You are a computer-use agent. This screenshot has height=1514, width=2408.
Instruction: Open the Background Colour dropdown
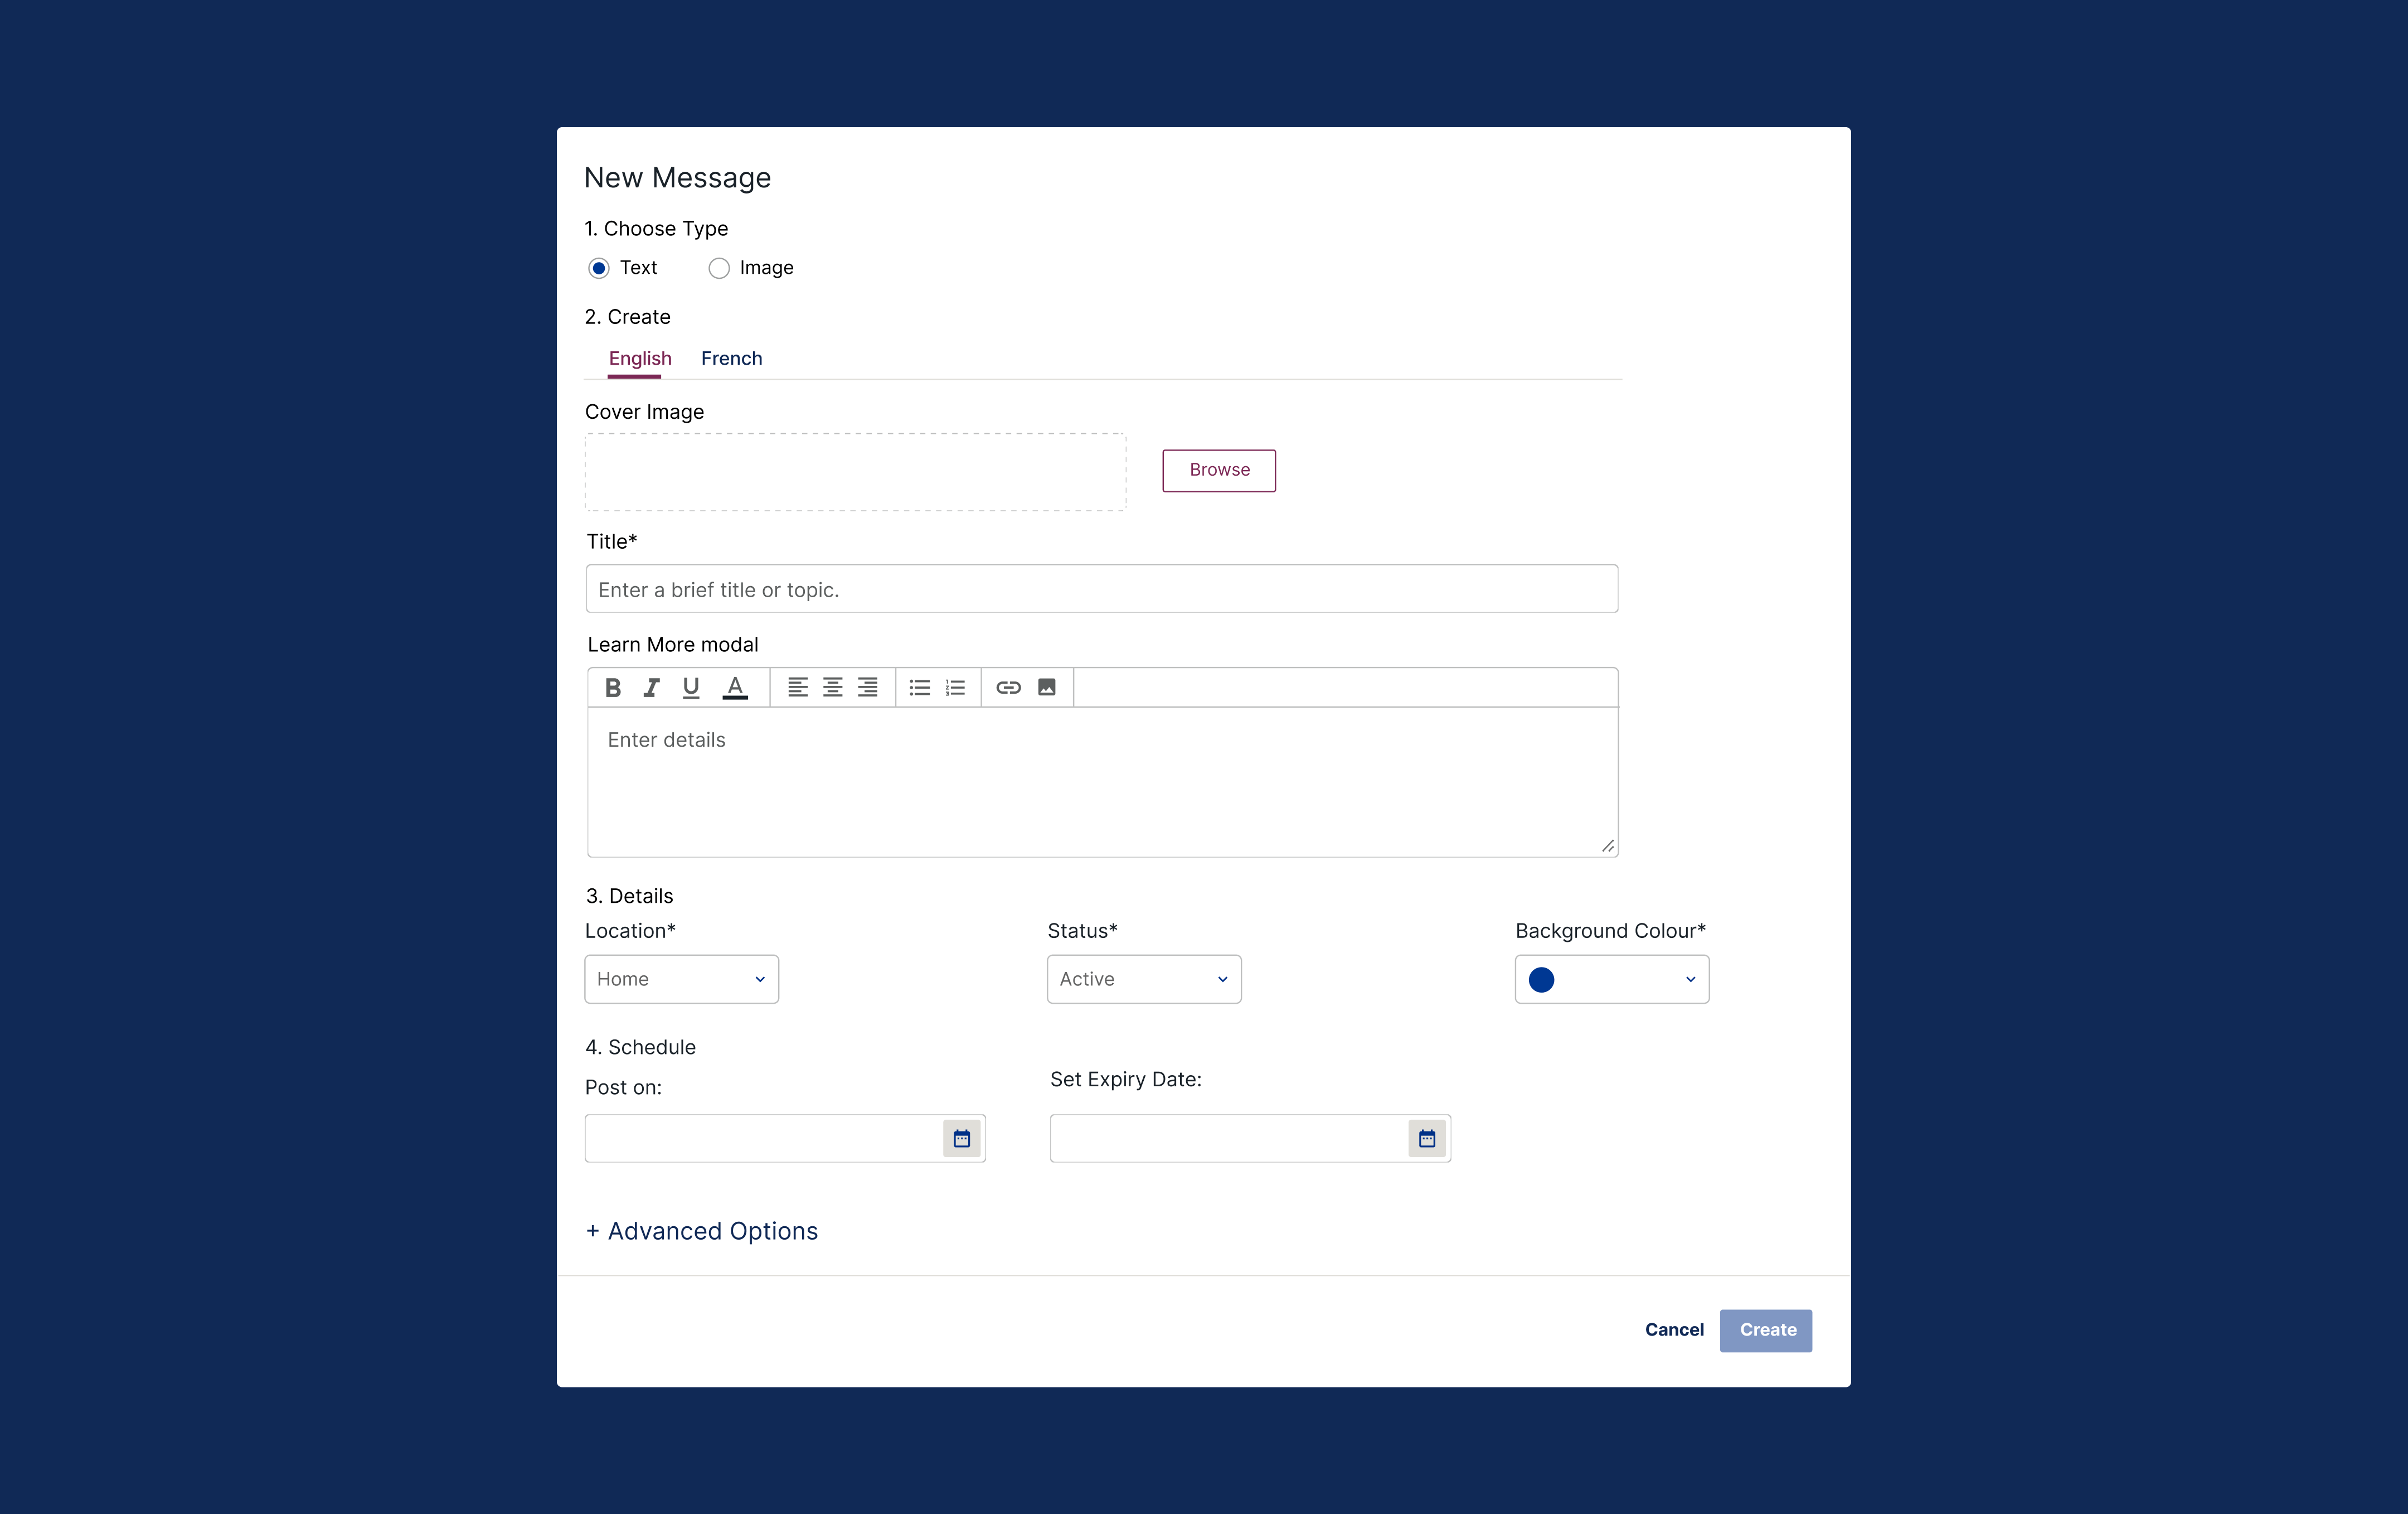(x=1612, y=980)
